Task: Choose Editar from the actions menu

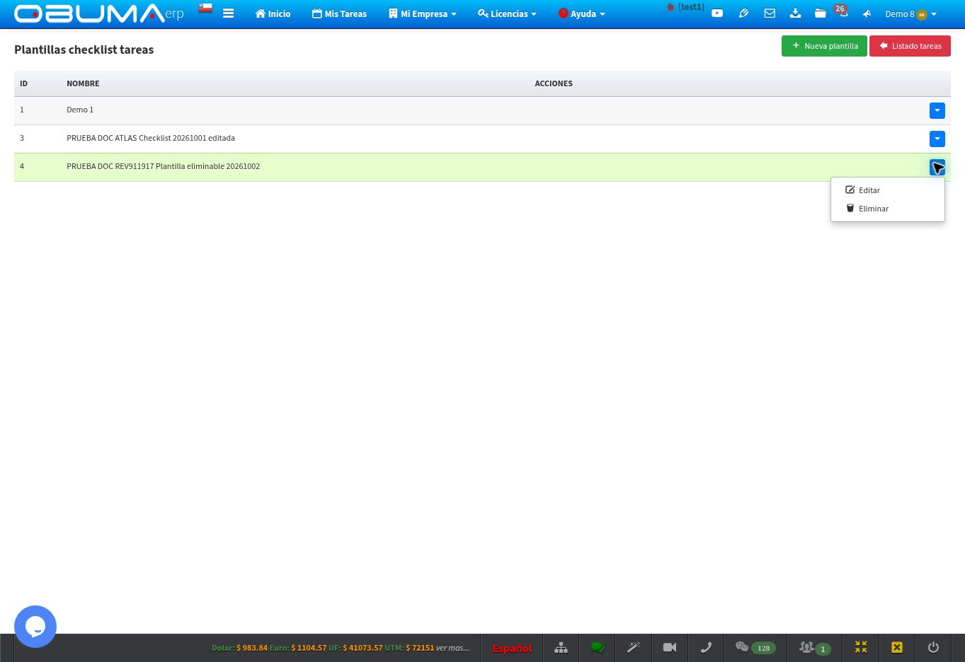Action: click(888, 190)
